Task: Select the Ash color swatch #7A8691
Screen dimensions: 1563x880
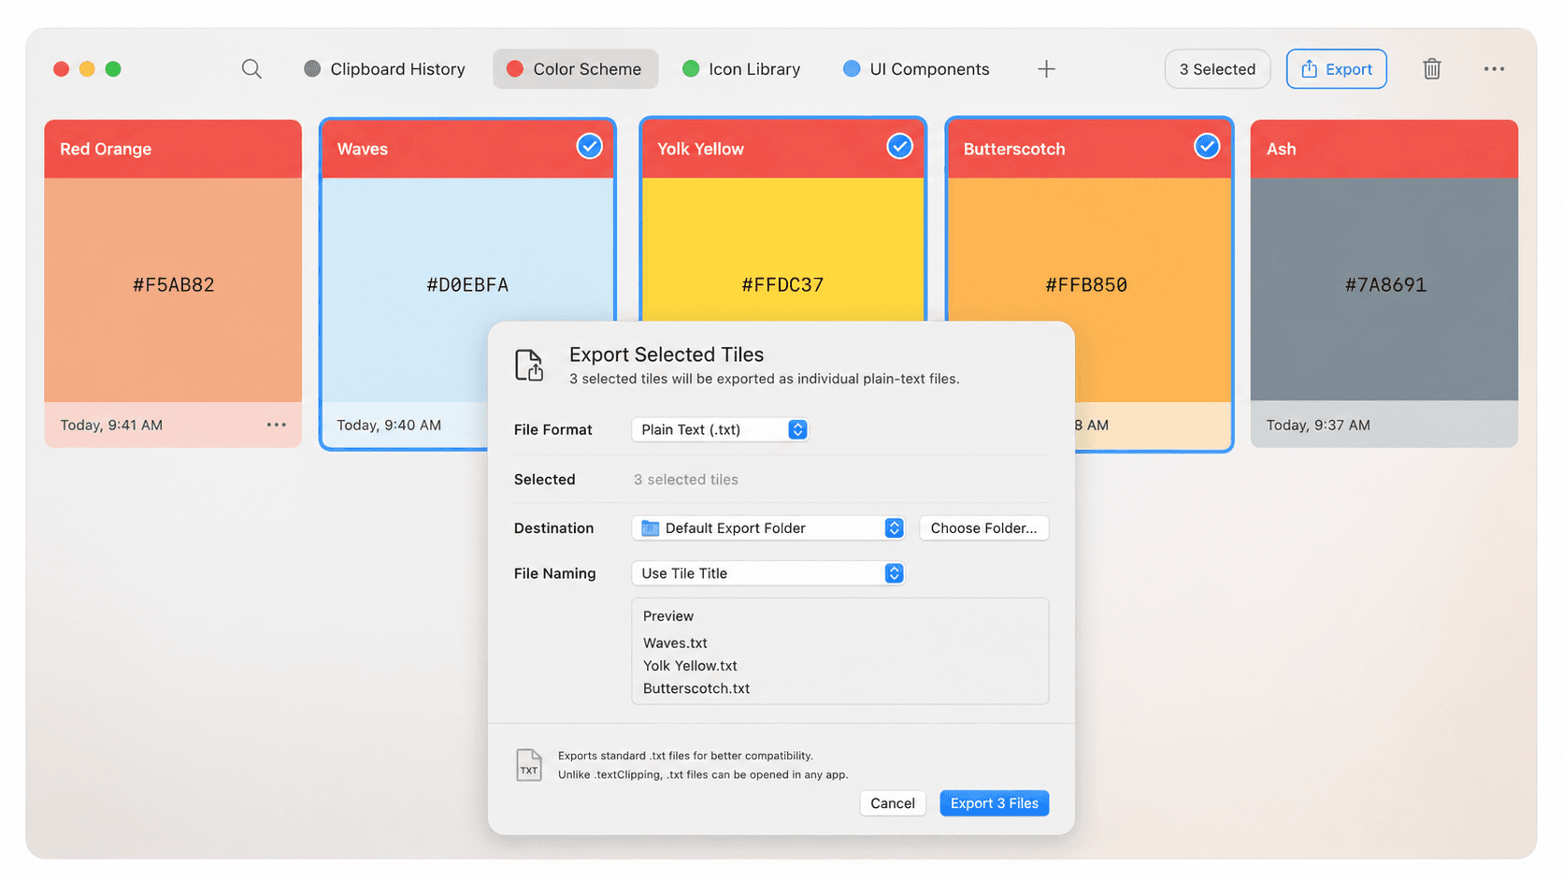Action: click(x=1384, y=290)
